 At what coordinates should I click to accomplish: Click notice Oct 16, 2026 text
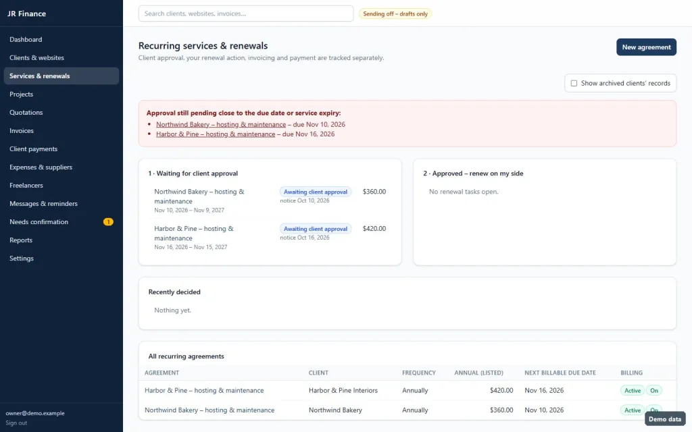pyautogui.click(x=305, y=238)
